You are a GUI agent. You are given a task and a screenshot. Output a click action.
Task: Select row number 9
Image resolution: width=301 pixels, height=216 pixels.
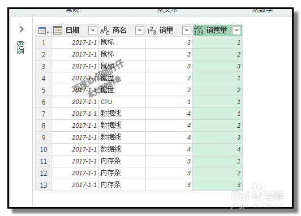pyautogui.click(x=44, y=138)
